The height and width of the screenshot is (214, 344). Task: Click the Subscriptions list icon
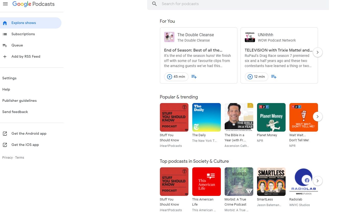pos(5,34)
